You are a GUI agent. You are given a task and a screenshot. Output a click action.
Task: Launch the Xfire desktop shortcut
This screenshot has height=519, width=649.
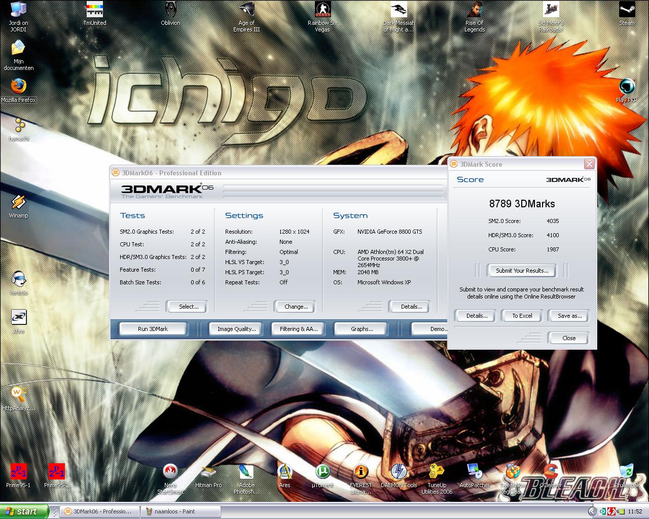click(19, 322)
